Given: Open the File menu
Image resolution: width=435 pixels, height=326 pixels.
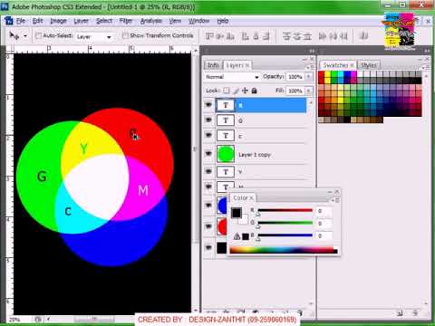Looking at the screenshot, I should (21, 21).
